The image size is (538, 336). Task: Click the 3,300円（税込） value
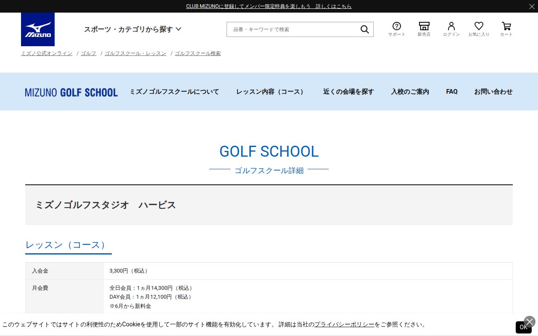[x=129, y=271]
